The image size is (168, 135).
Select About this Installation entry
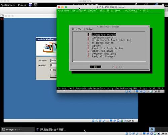(x=107, y=48)
